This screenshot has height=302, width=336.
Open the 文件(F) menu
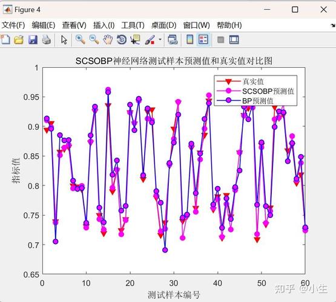13,25
